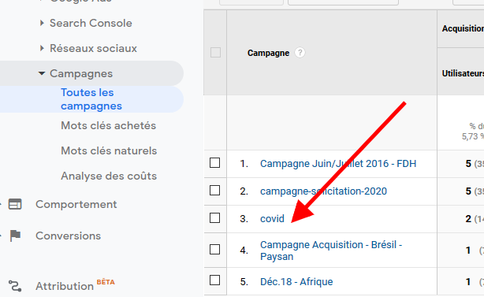Image resolution: width=484 pixels, height=297 pixels.
Task: Toggle the select-all checkbox in table header
Action: point(215,53)
